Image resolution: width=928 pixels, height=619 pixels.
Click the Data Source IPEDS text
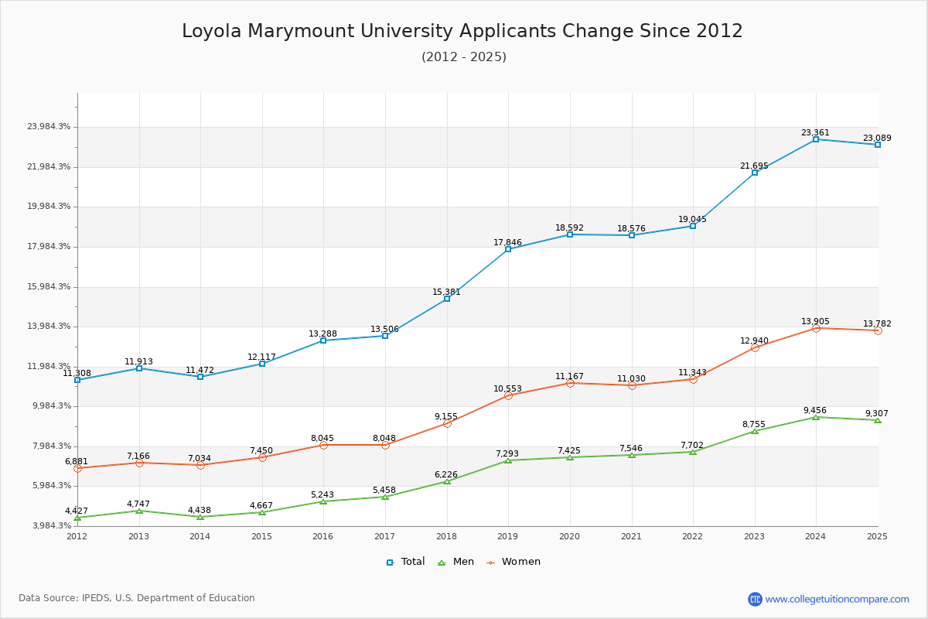pos(137,598)
